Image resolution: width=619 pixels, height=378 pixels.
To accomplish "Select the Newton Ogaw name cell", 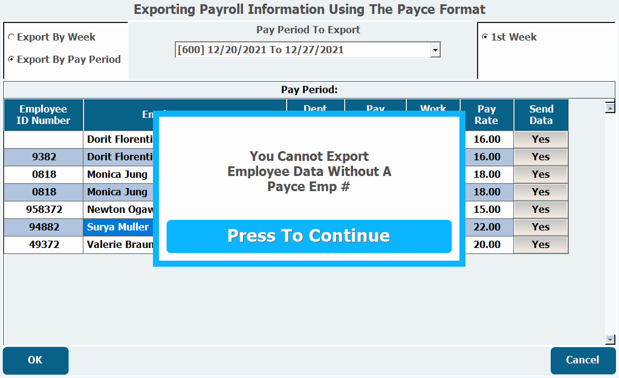I will [x=118, y=209].
